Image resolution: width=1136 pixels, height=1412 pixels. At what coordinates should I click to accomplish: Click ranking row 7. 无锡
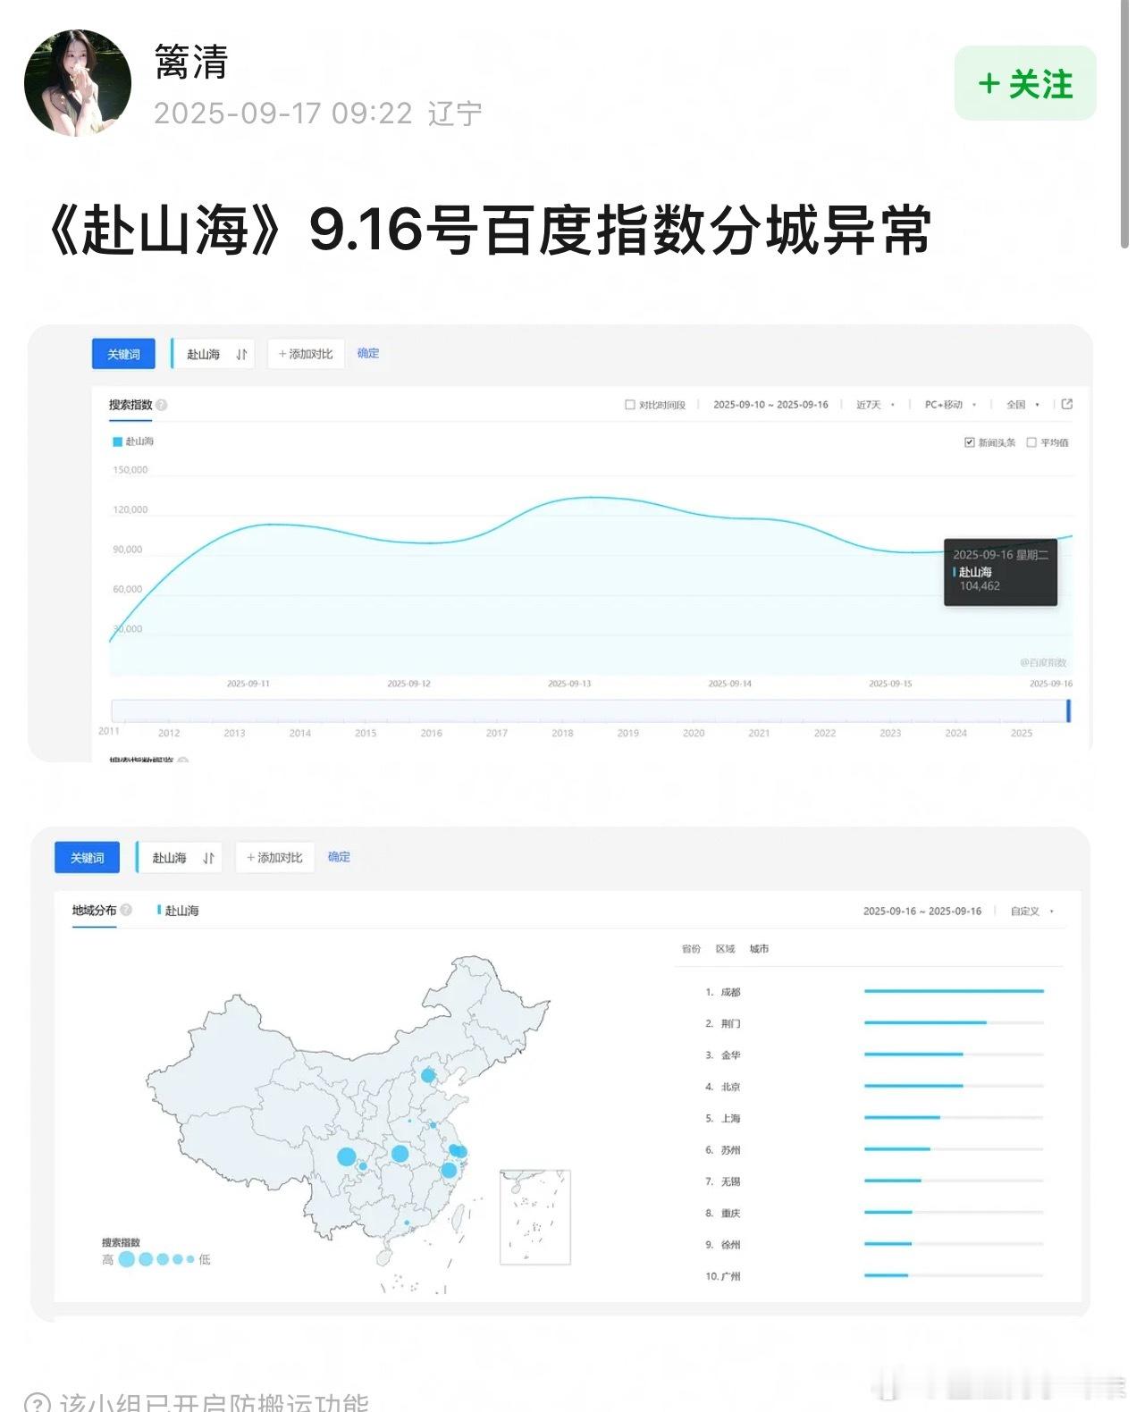pos(874,1181)
